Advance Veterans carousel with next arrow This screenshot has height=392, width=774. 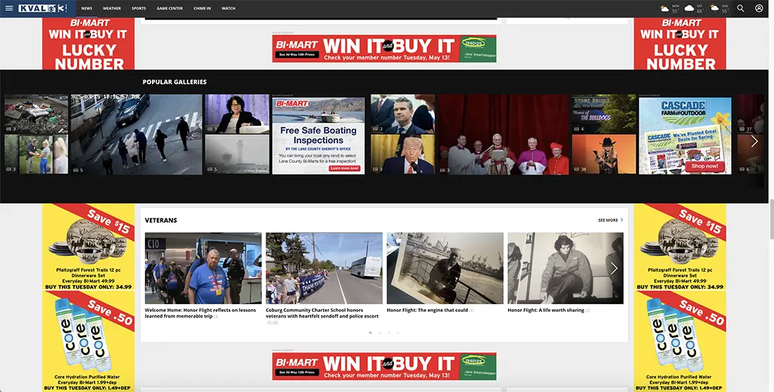(x=614, y=268)
